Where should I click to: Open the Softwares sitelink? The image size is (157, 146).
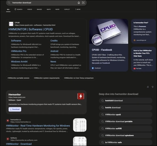[x=16, y=41]
